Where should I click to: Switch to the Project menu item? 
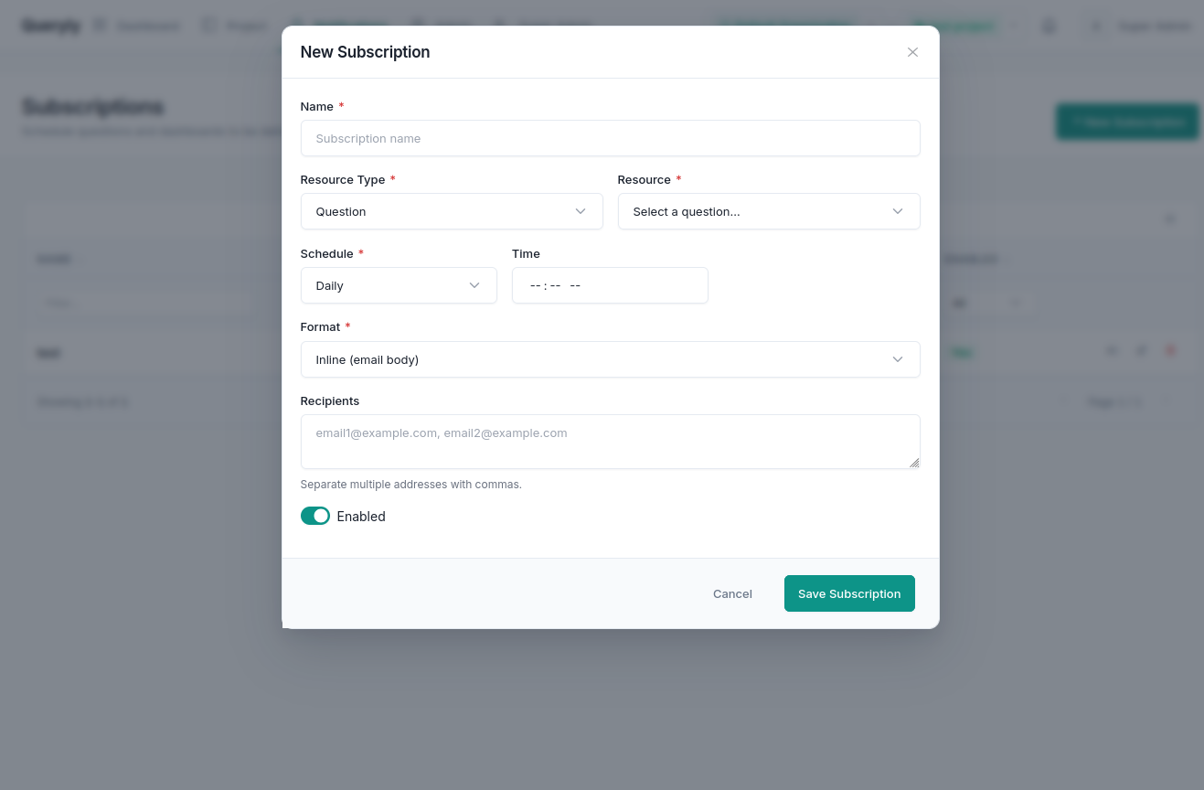(246, 26)
